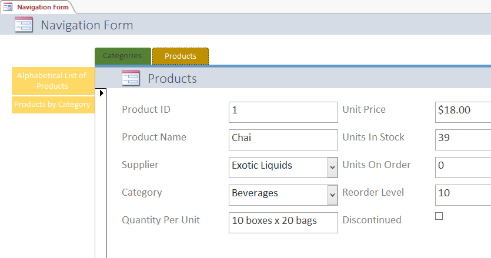Click the Supplier combo box showing Exotic Liquids

click(278, 167)
